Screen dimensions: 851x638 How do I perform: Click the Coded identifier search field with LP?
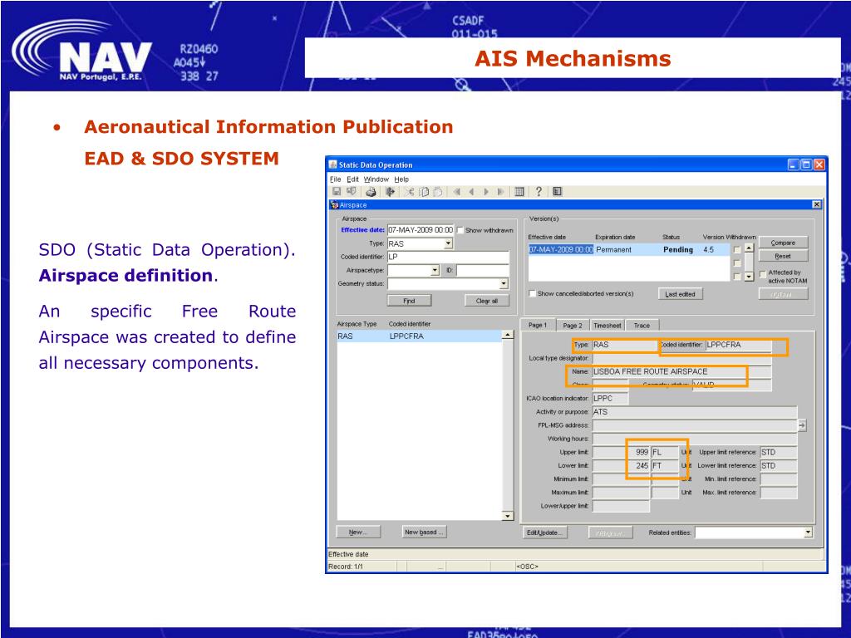(448, 257)
